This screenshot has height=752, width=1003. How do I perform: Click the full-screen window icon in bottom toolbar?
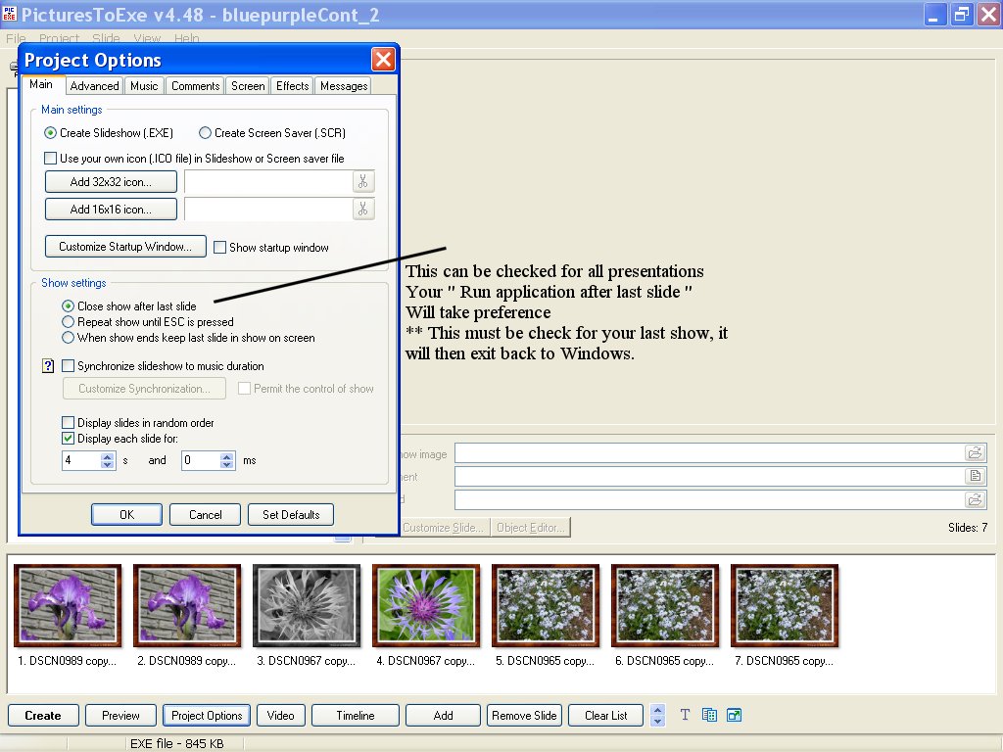pos(734,715)
